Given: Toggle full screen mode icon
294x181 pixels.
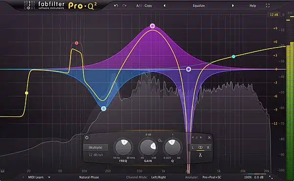Looking at the screenshot, I should coord(268,5).
